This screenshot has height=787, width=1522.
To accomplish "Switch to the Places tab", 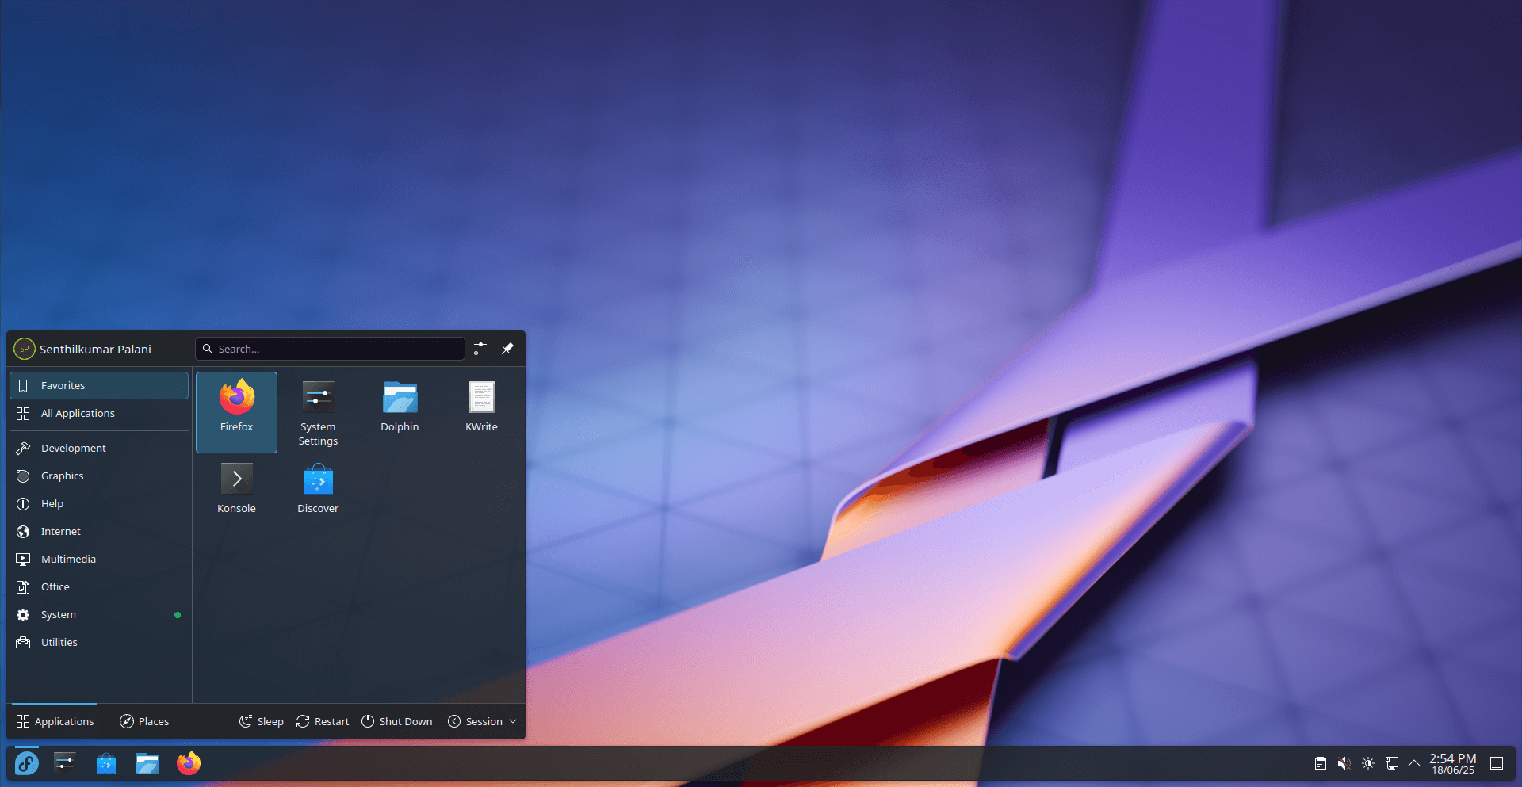I will click(x=144, y=721).
